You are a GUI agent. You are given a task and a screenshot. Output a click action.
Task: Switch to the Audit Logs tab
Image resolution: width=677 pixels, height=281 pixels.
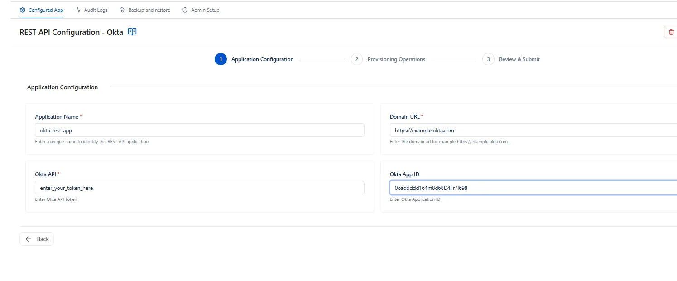[x=91, y=10]
